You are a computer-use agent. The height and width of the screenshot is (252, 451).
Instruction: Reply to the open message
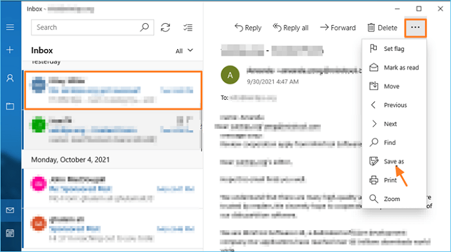(248, 28)
